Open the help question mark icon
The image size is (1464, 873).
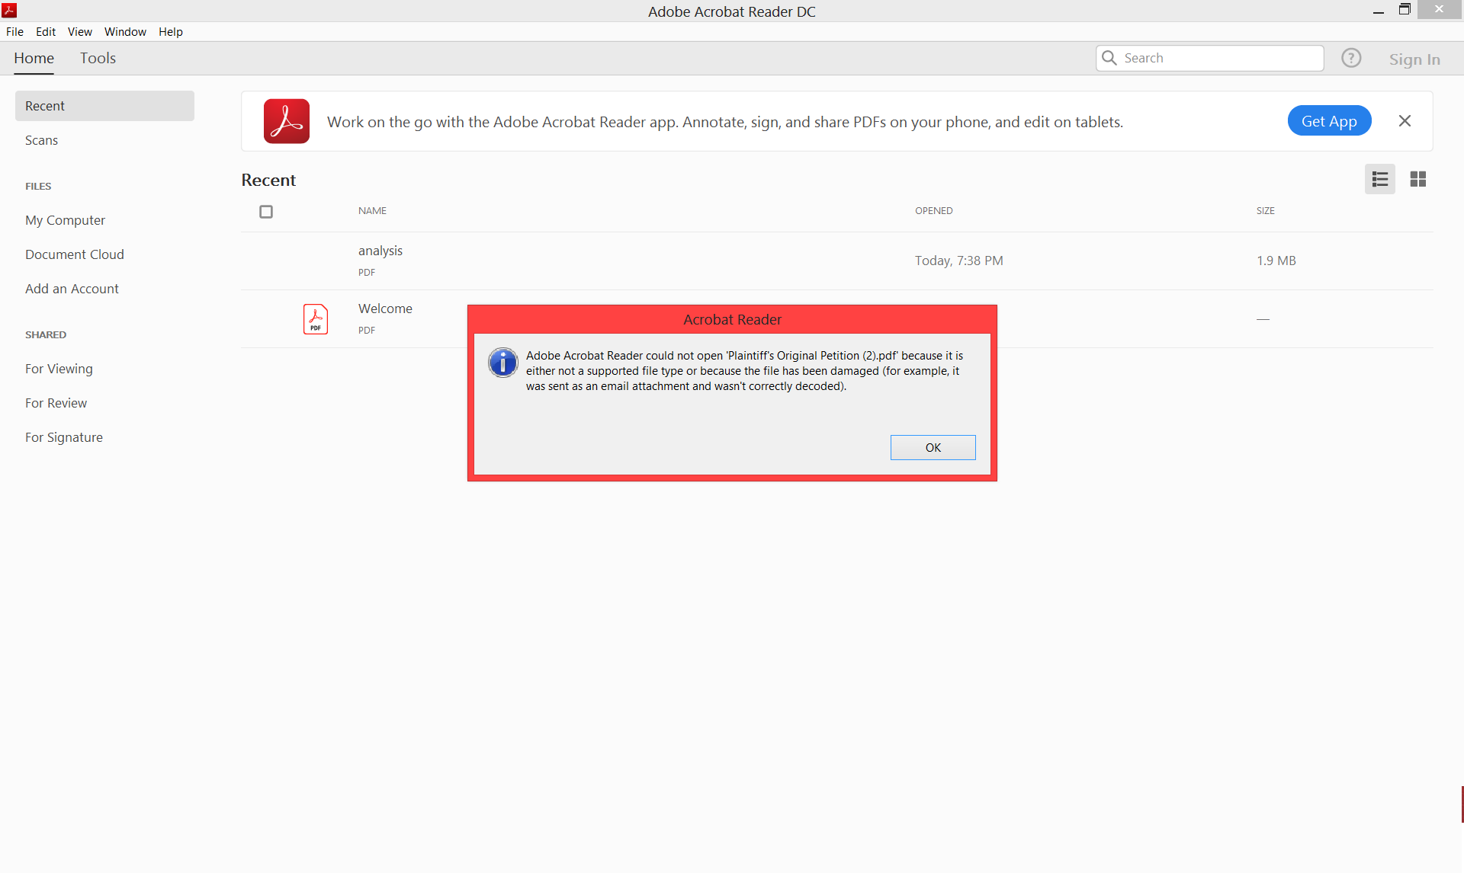[x=1351, y=58]
